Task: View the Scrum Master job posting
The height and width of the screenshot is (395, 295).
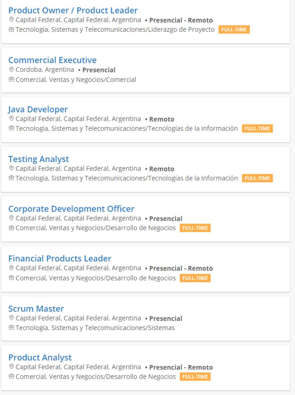Action: tap(36, 309)
